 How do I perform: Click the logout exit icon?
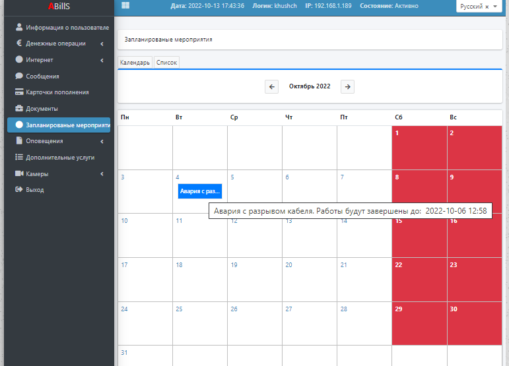pos(19,190)
